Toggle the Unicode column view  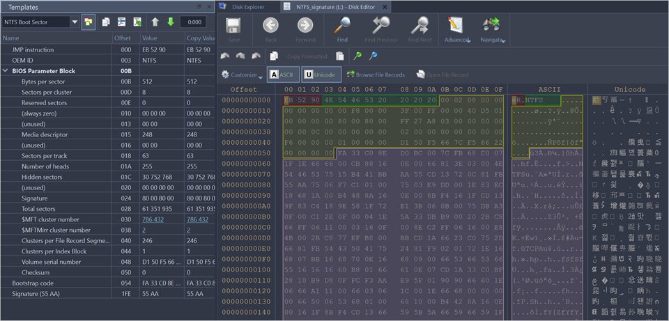pos(319,75)
